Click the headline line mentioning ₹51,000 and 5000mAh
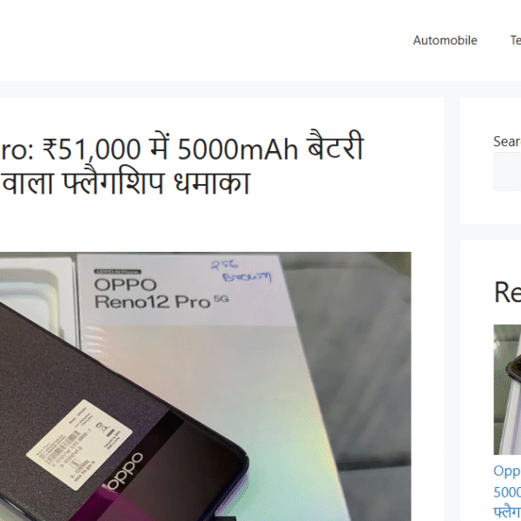The image size is (521, 521). tap(182, 149)
